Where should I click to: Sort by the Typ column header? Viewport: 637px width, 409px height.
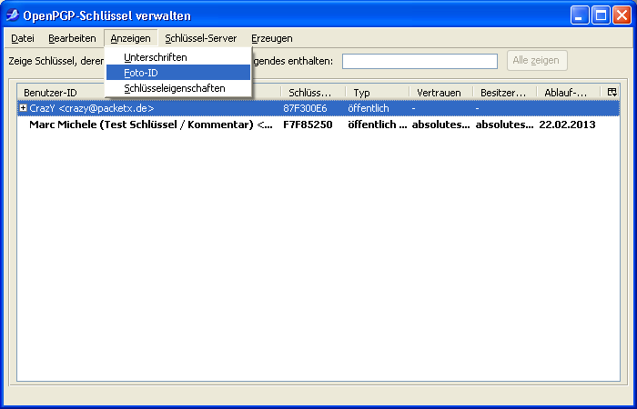(x=378, y=93)
